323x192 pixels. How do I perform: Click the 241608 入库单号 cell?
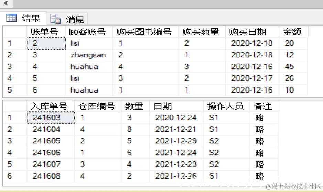point(51,176)
